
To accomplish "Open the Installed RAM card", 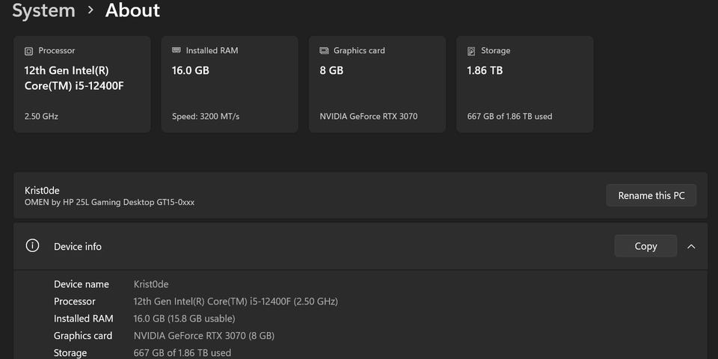I will (230, 85).
